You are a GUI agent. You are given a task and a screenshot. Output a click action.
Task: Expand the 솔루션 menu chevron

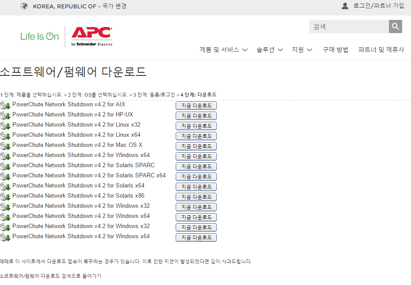tap(280, 50)
